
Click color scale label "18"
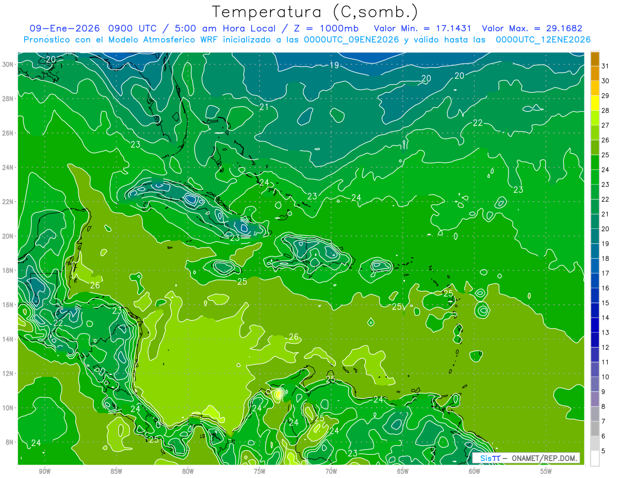point(606,258)
